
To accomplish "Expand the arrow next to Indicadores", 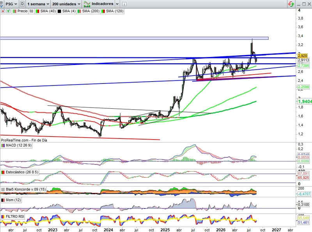I will coord(117,4).
